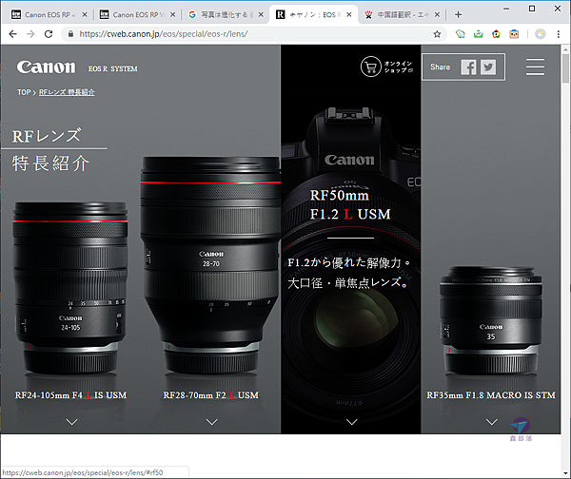Click the orange face extension icon

(514, 34)
